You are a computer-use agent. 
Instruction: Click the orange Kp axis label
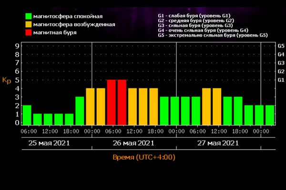[7, 80]
